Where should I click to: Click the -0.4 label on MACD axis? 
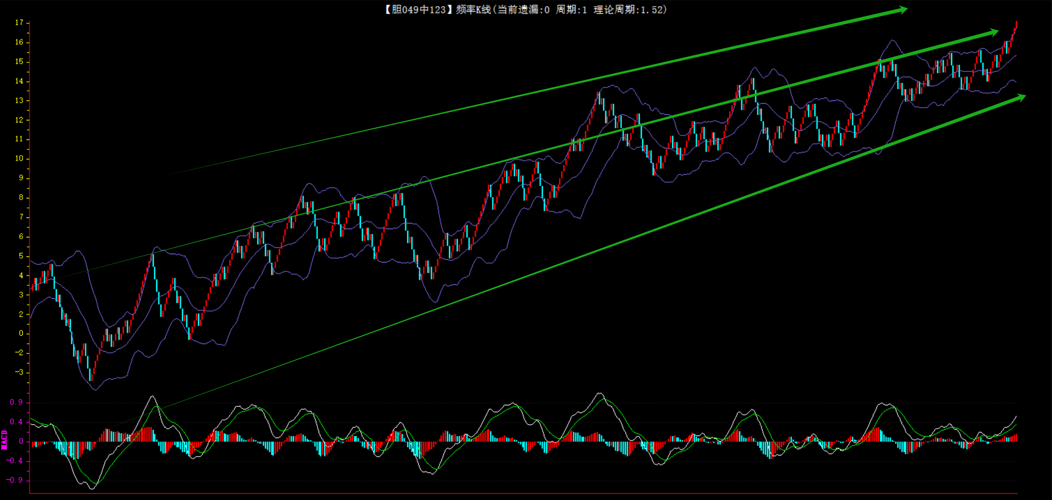click(x=15, y=461)
